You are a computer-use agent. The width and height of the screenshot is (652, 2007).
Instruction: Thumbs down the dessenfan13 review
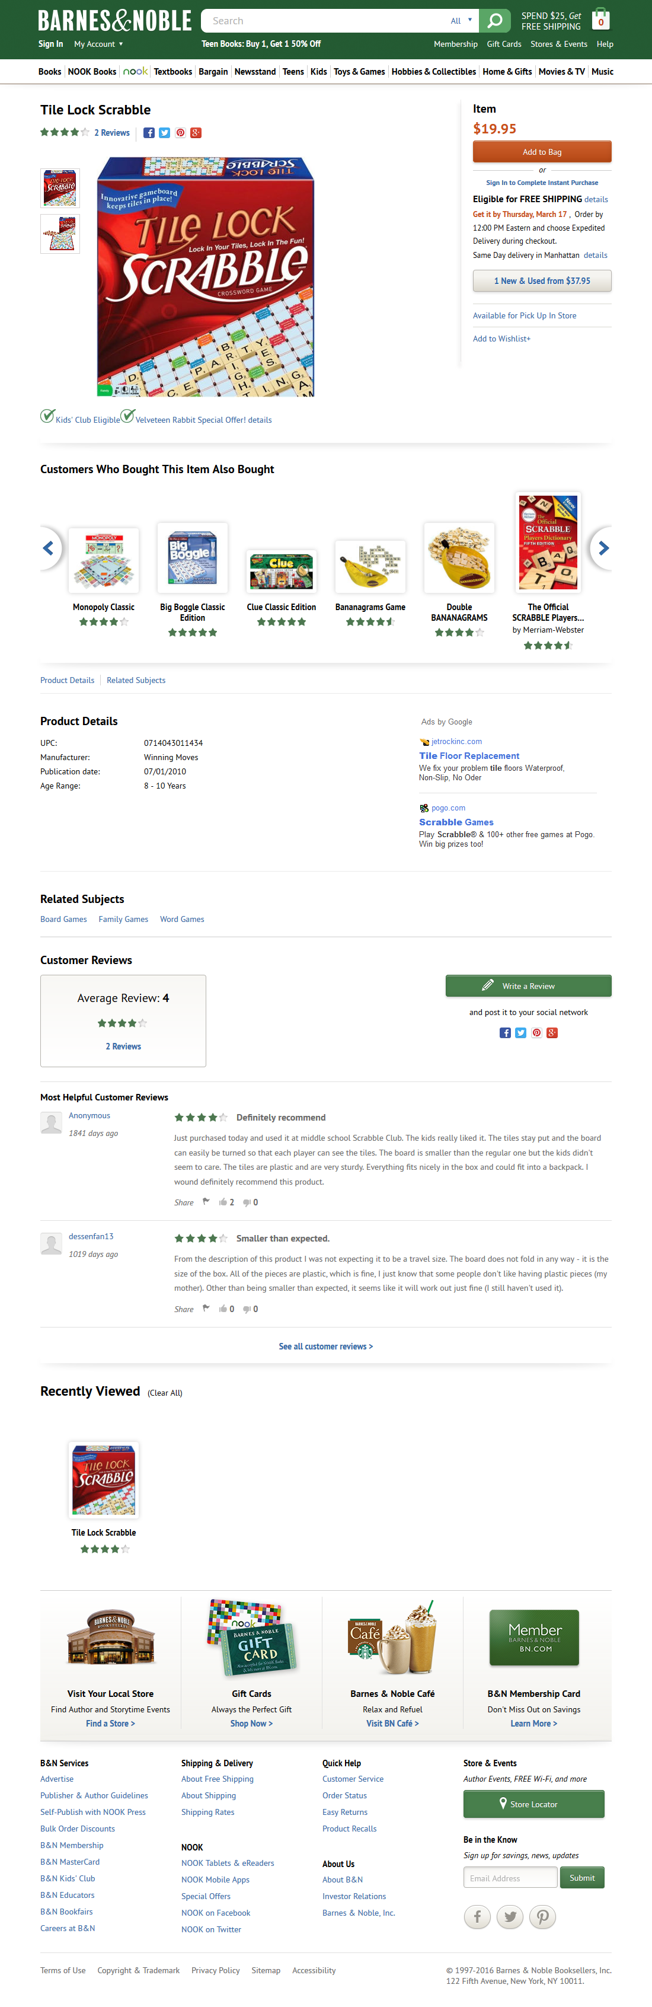pos(247,1309)
